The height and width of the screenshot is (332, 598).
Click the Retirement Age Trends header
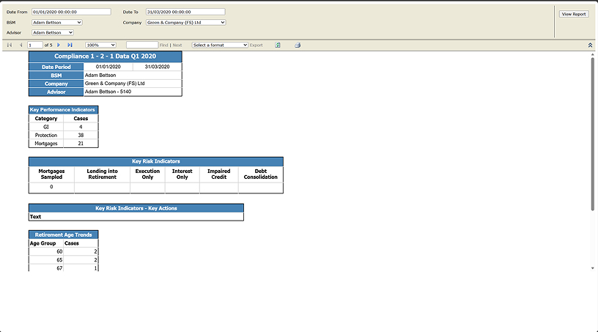click(x=63, y=235)
